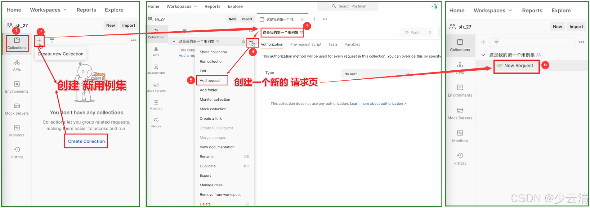Click the cloud sync status icon in middle panel header

coord(435,6)
